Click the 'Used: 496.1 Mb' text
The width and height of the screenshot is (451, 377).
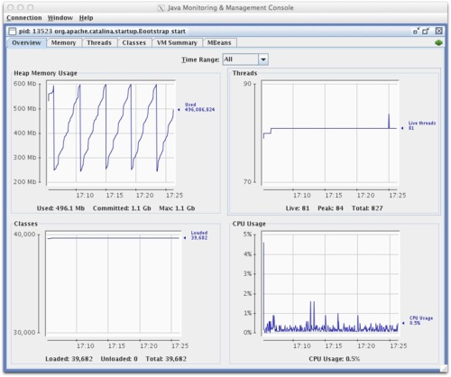click(x=60, y=208)
